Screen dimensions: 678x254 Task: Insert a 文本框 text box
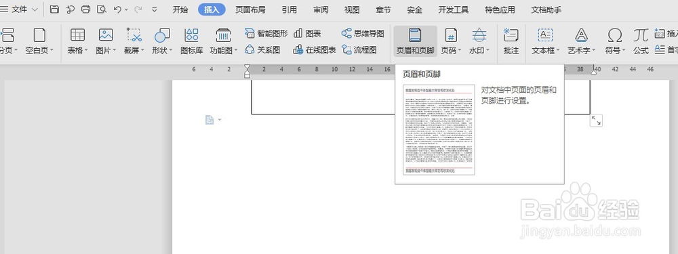tap(546, 41)
